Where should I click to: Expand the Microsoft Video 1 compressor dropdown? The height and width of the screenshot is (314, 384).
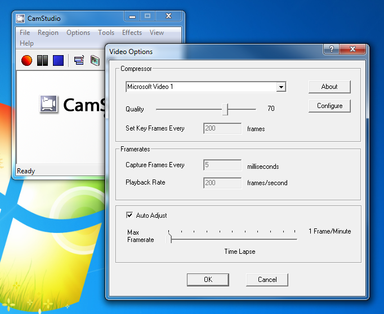point(281,87)
